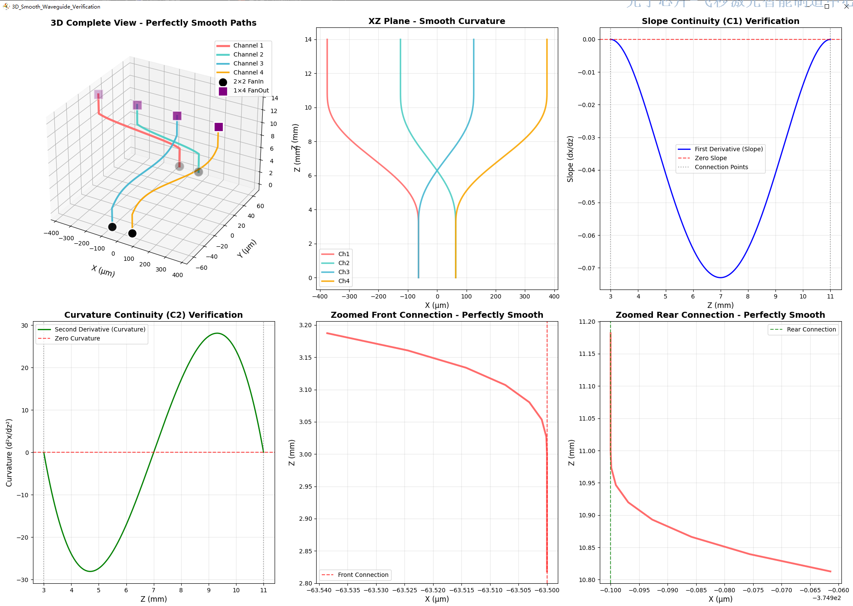Screen dimensions: 853x606
Task: Click Ch3 legend entry in XZ Plane plot
Action: (344, 272)
